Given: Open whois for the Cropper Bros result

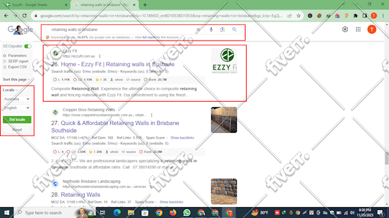Looking at the screenshot, I should click(x=112, y=152).
